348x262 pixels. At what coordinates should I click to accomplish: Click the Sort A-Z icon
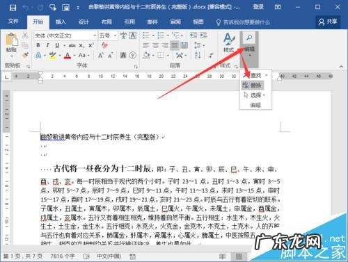pos(198,55)
